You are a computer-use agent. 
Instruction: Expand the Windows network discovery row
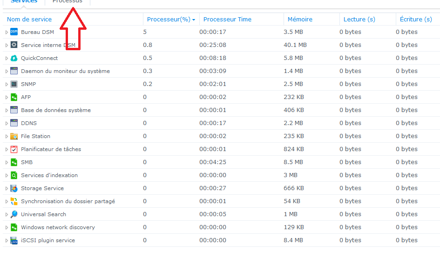pyautogui.click(x=7, y=227)
